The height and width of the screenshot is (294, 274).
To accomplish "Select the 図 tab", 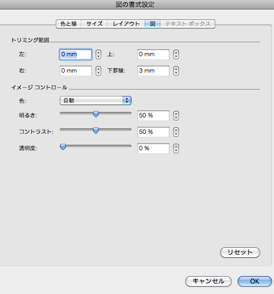I will pyautogui.click(x=152, y=24).
